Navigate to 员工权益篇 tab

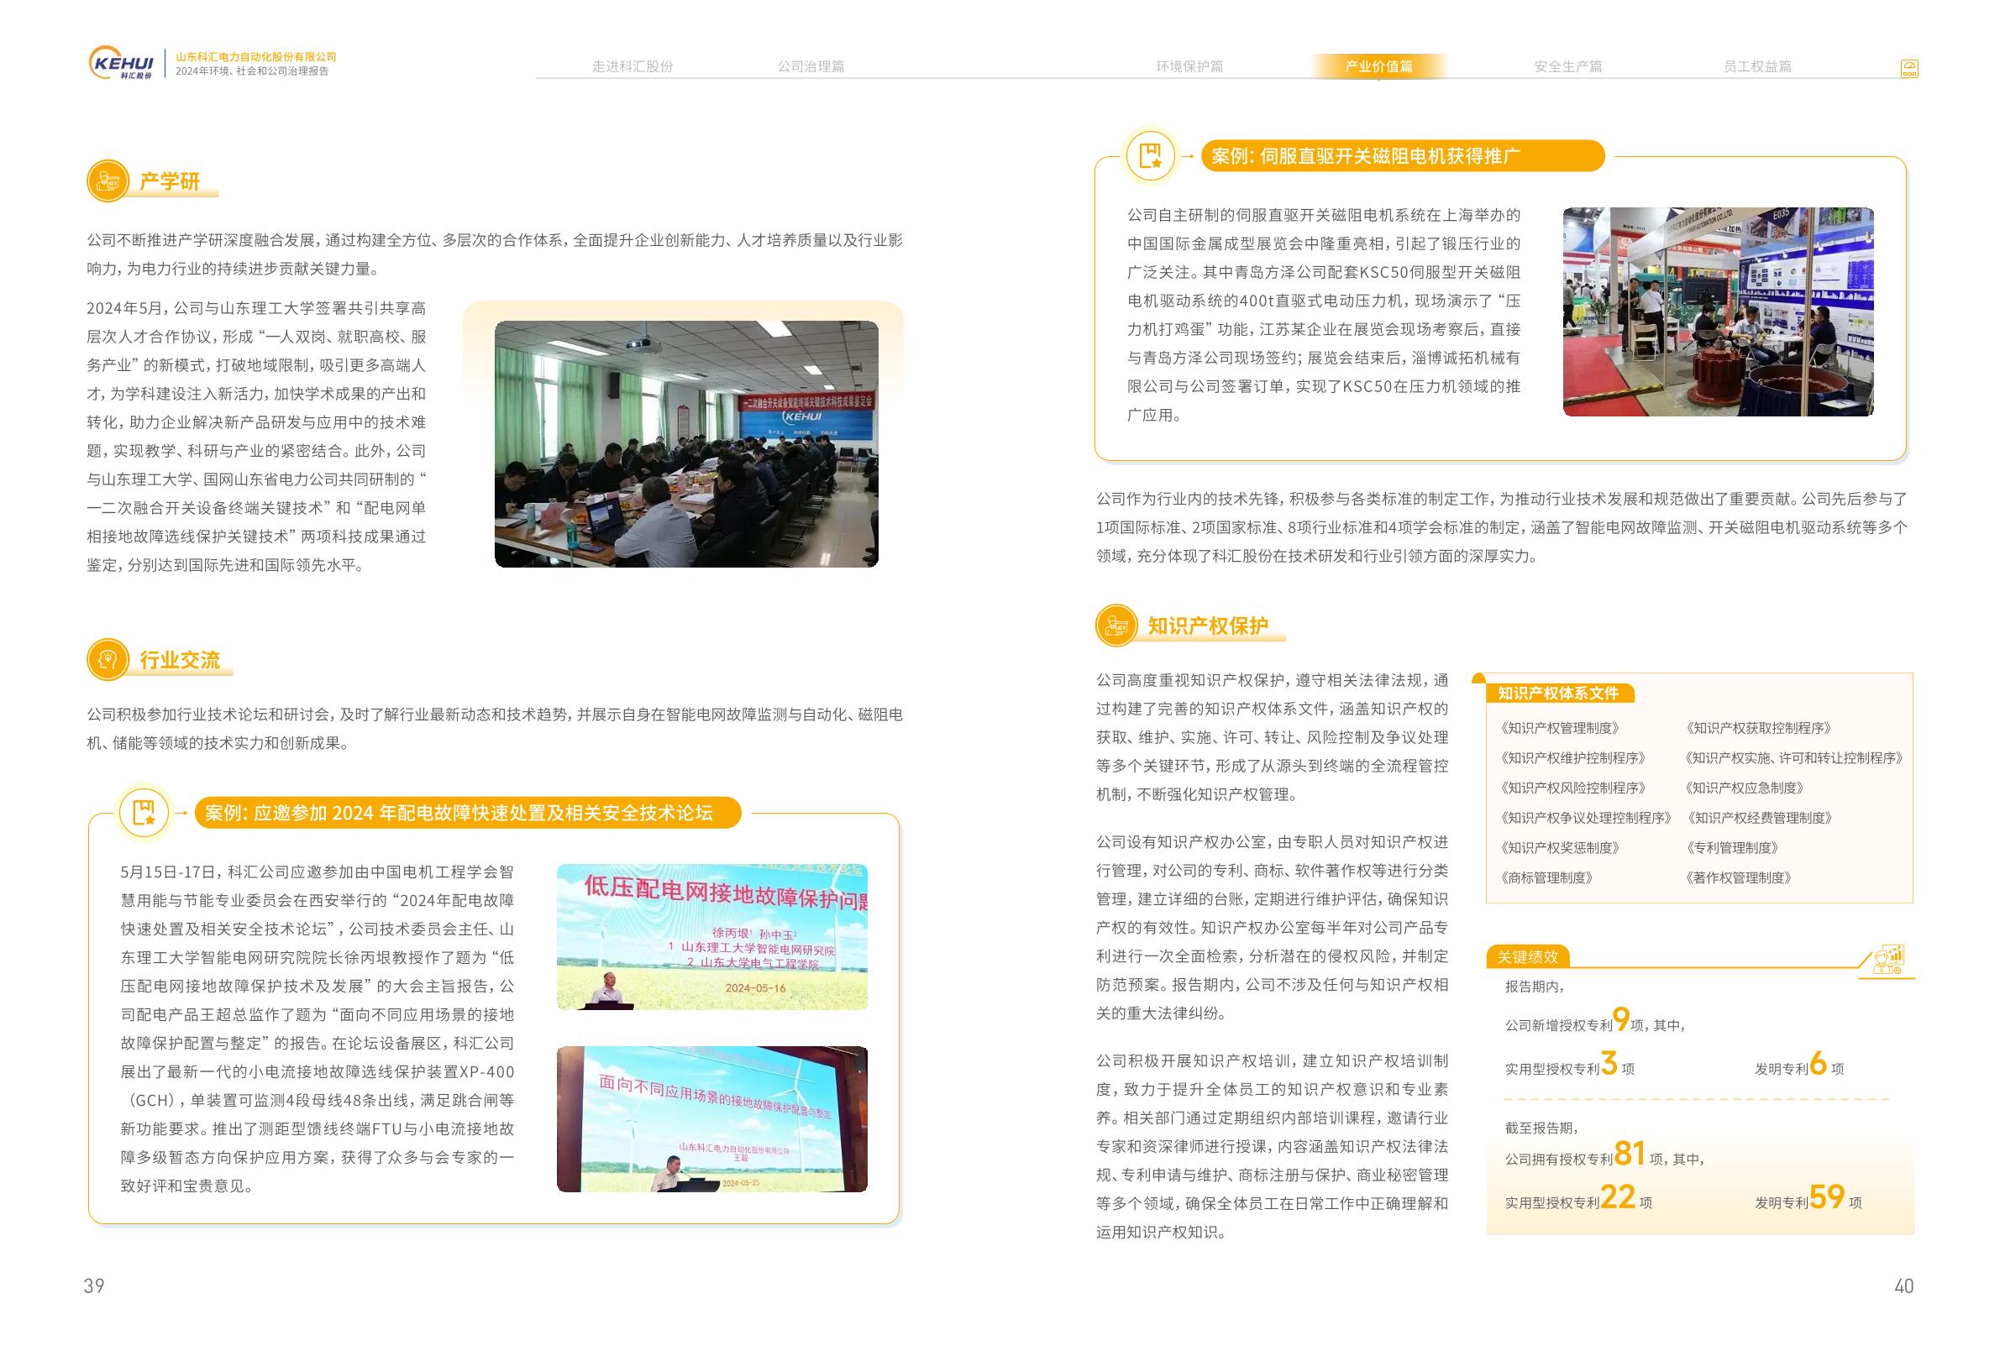click(x=1757, y=66)
